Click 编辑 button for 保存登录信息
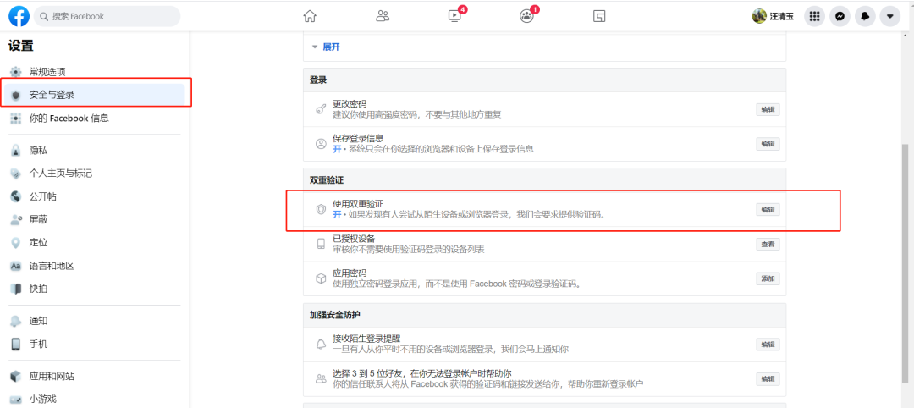Screen dimensions: 914x408 point(768,144)
